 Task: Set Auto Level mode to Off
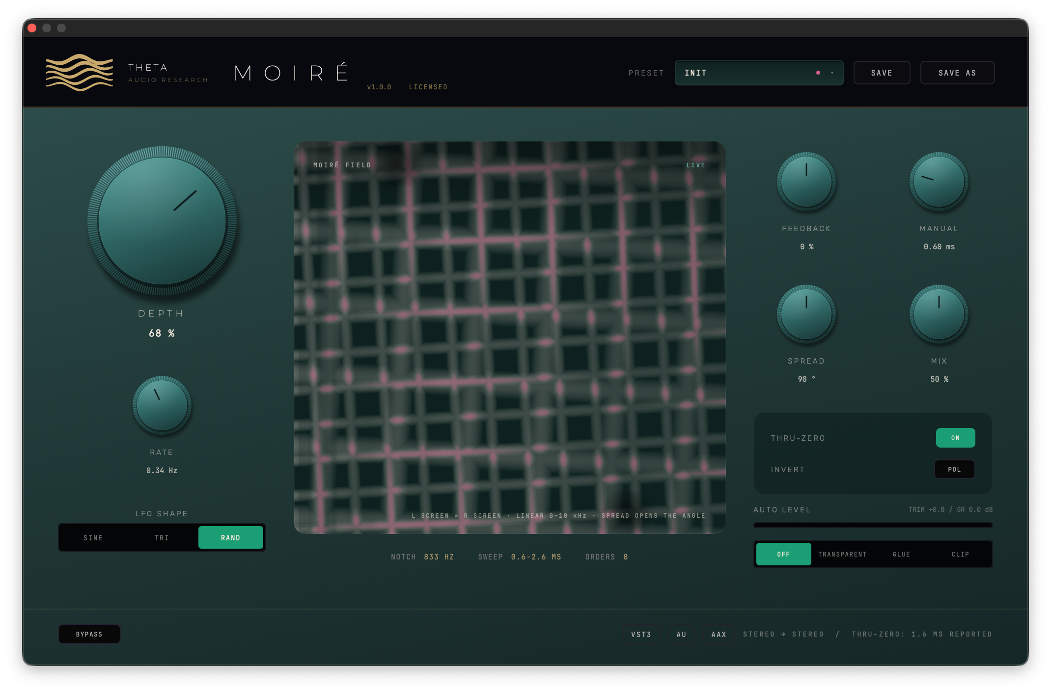pyautogui.click(x=784, y=554)
